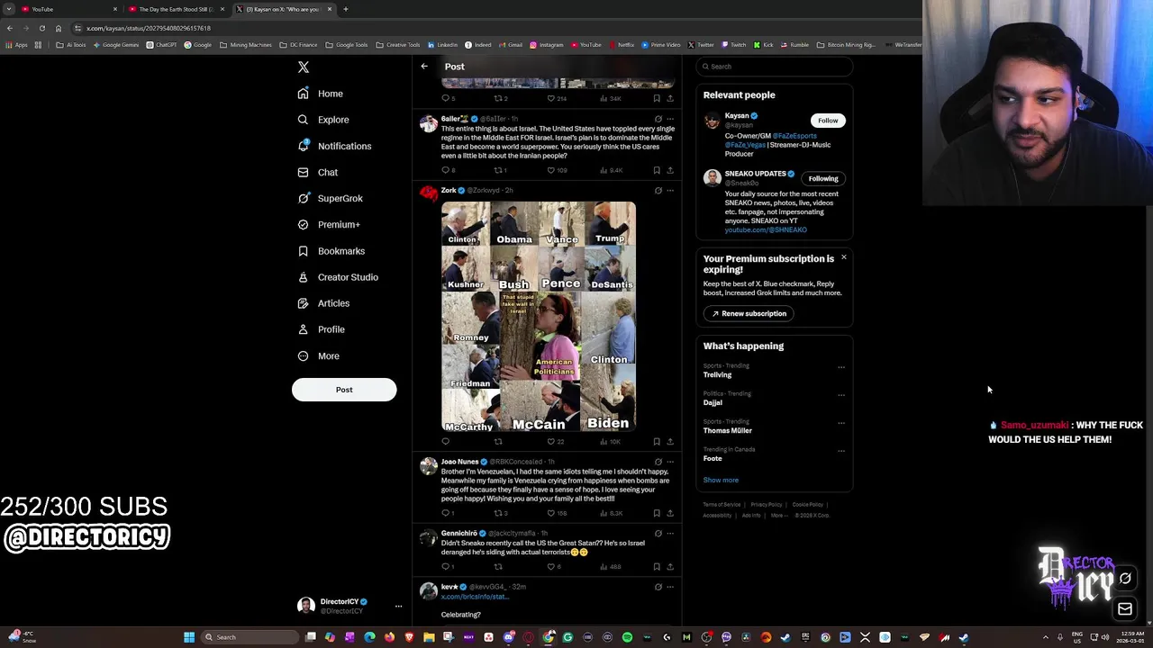Open Premium+ page
This screenshot has width=1153, height=648.
329,224
